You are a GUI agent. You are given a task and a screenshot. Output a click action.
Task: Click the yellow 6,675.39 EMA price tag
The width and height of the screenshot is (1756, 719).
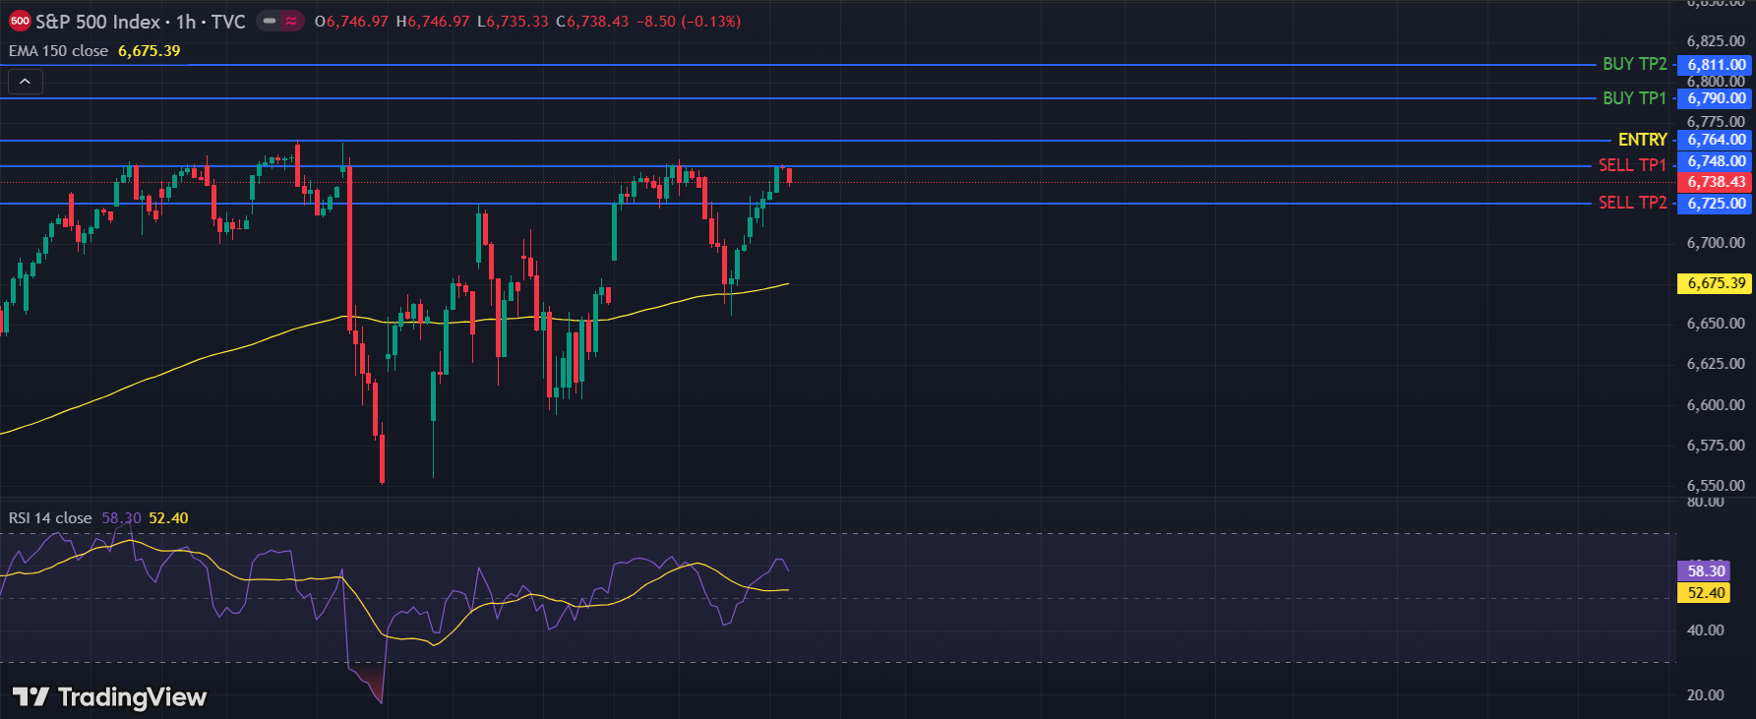click(x=1716, y=283)
